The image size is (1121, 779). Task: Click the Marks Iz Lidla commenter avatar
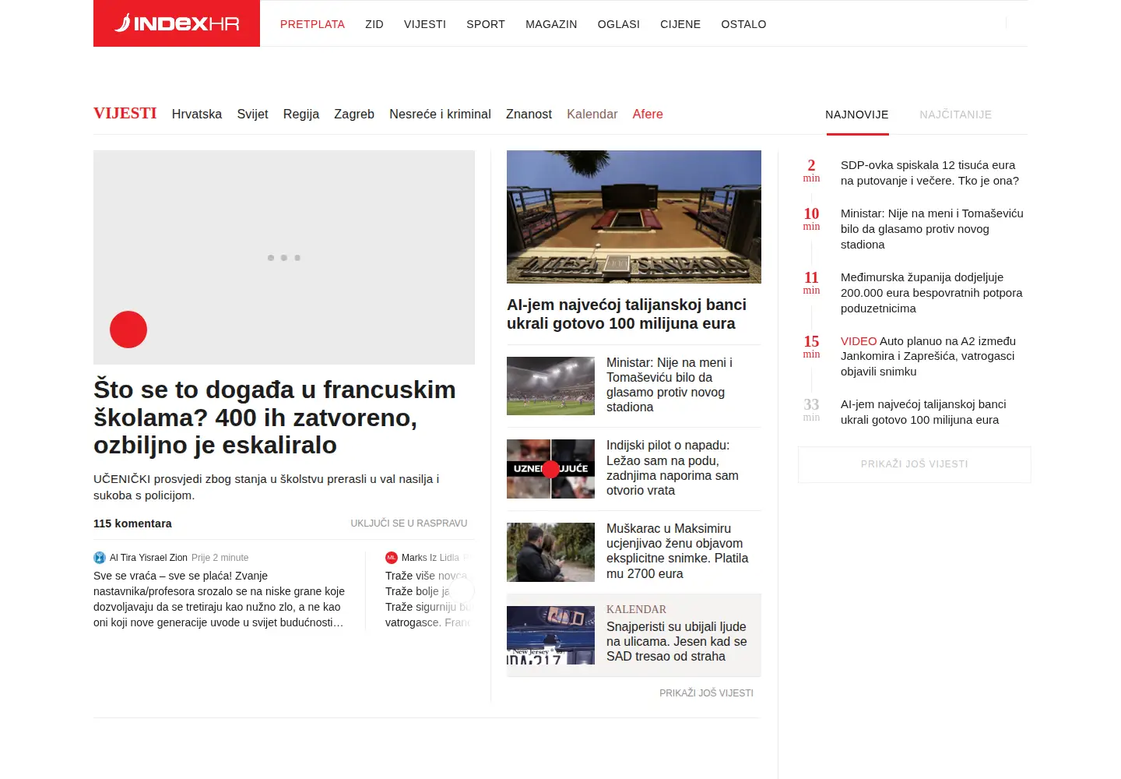point(392,558)
